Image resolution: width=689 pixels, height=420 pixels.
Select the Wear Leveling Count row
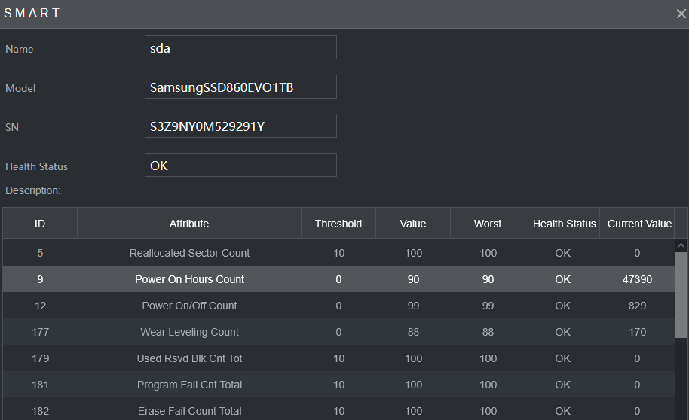pos(338,332)
